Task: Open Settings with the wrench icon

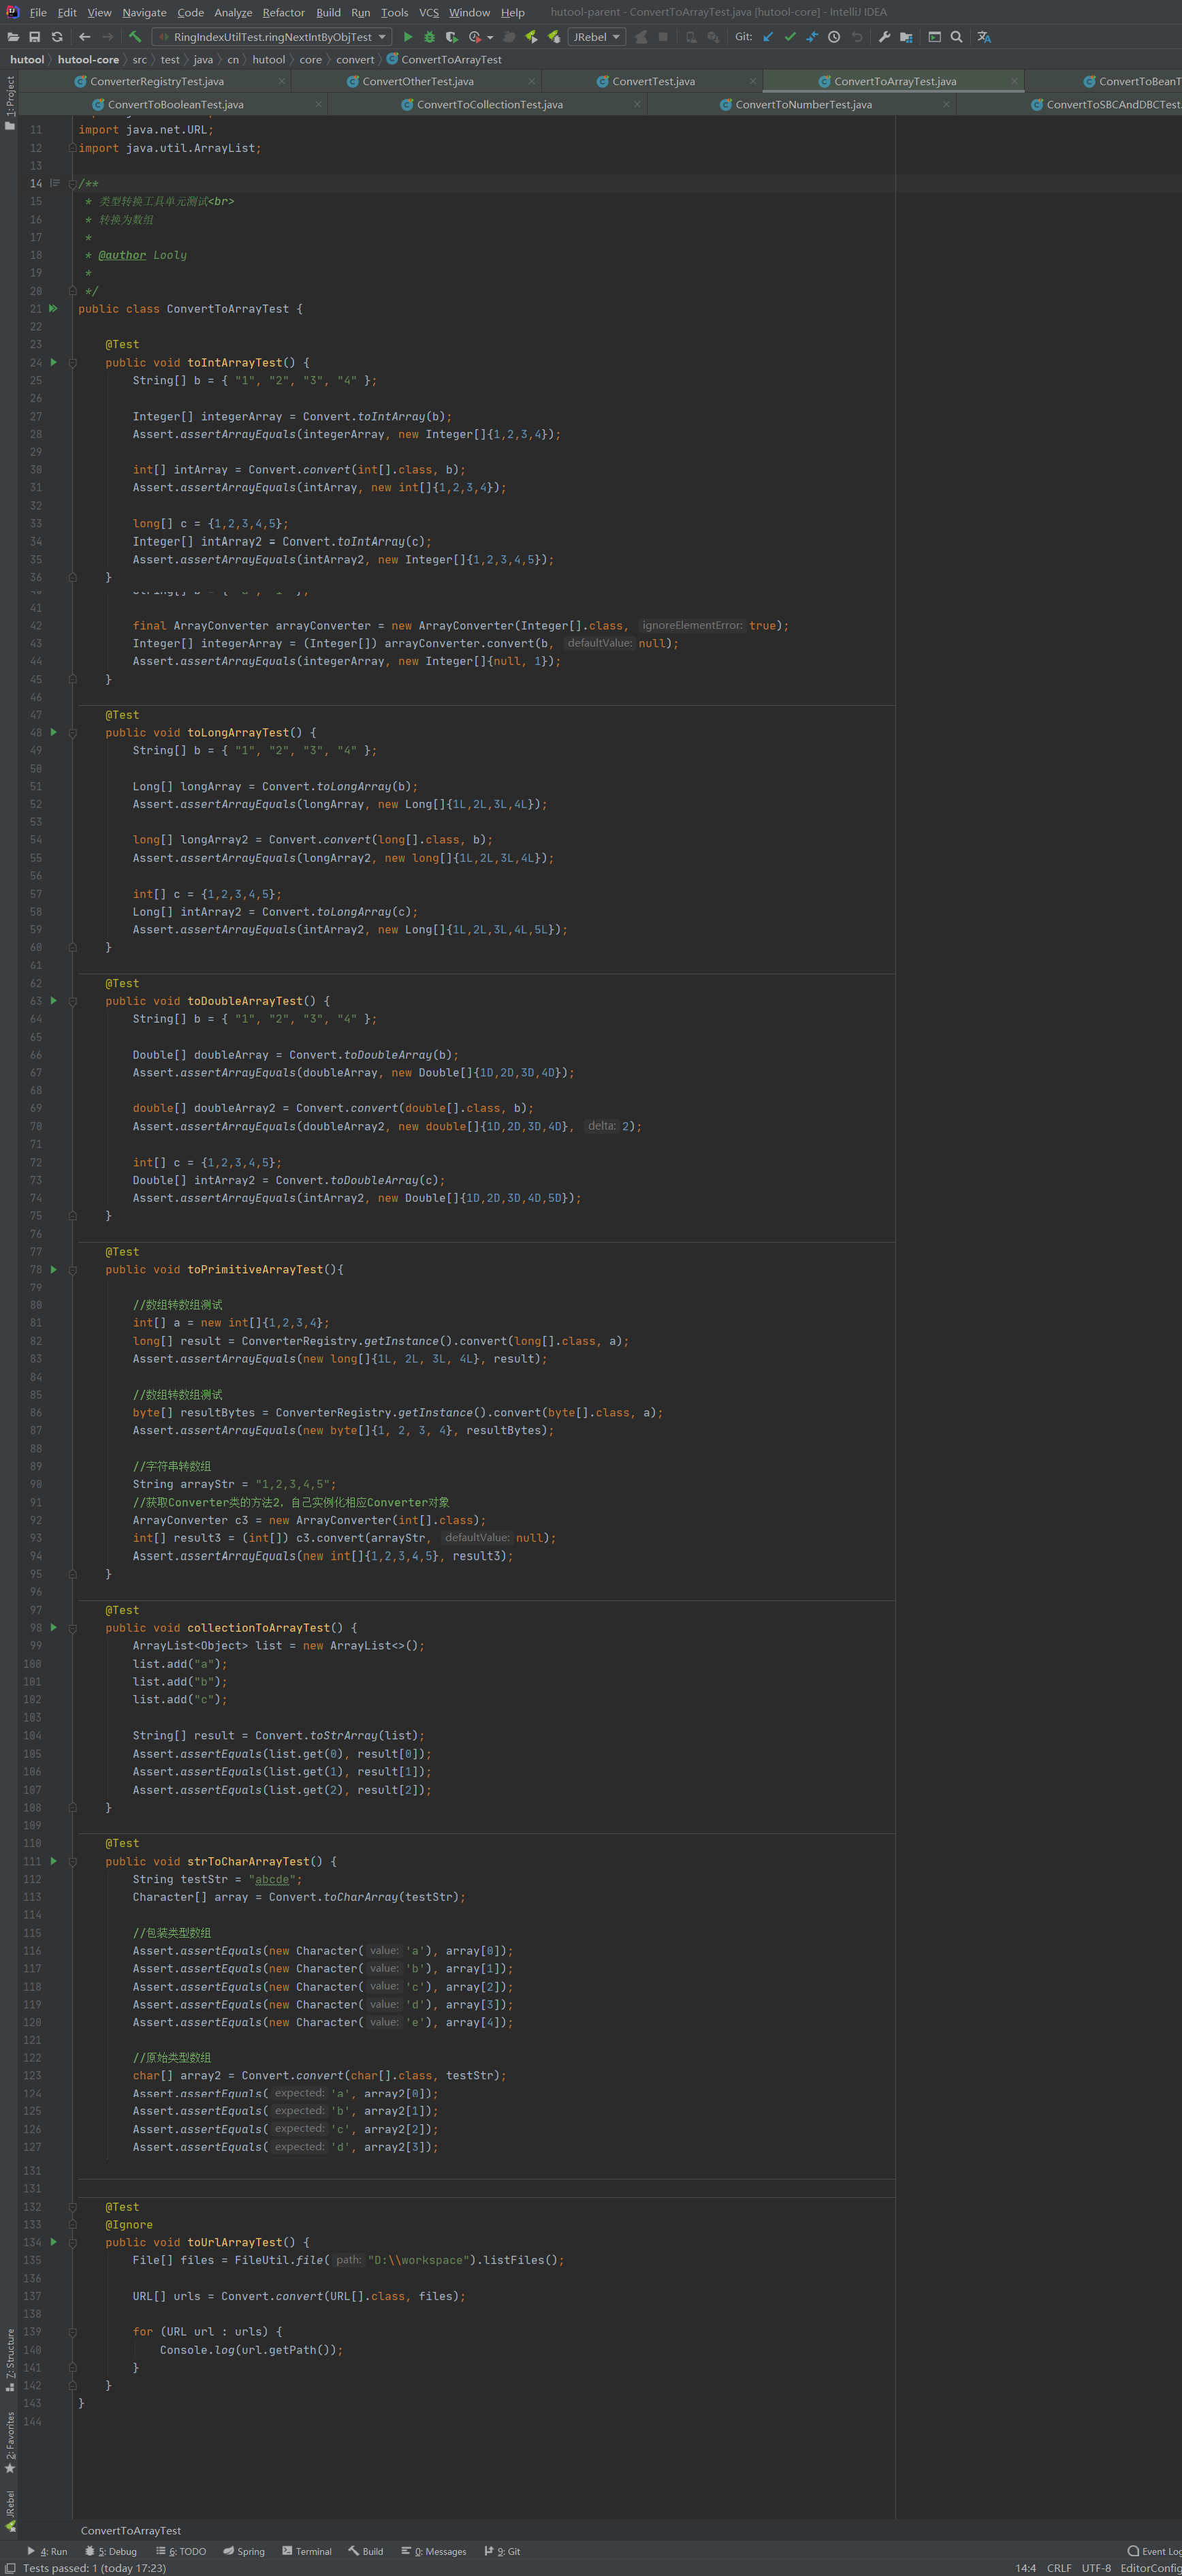Action: point(884,37)
